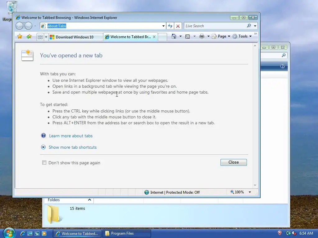Click into the Live Search box
This screenshot has width=318, height=238.
[215, 26]
